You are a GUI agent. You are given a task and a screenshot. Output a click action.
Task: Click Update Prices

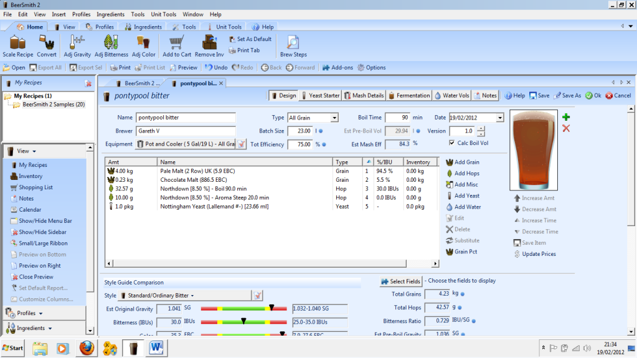(x=535, y=254)
